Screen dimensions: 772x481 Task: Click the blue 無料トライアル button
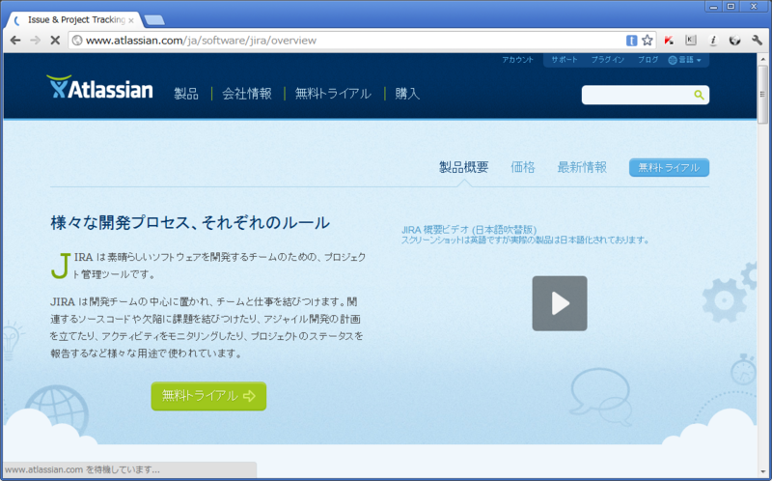pyautogui.click(x=669, y=167)
